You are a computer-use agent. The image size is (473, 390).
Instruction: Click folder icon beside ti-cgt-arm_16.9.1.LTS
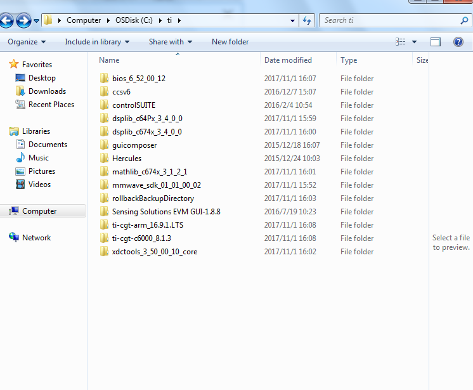[x=104, y=224]
